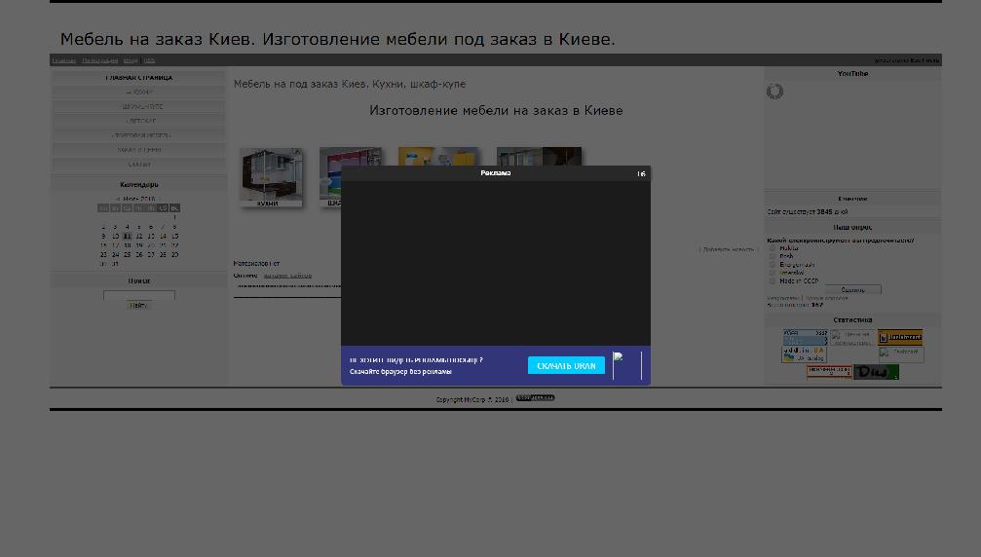Select ДЕТСКИЕ in the sidebar menu

139,121
